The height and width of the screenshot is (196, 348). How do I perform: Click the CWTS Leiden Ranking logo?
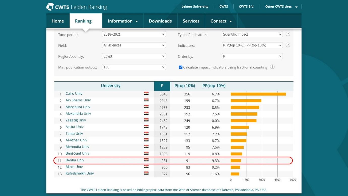[77, 7]
